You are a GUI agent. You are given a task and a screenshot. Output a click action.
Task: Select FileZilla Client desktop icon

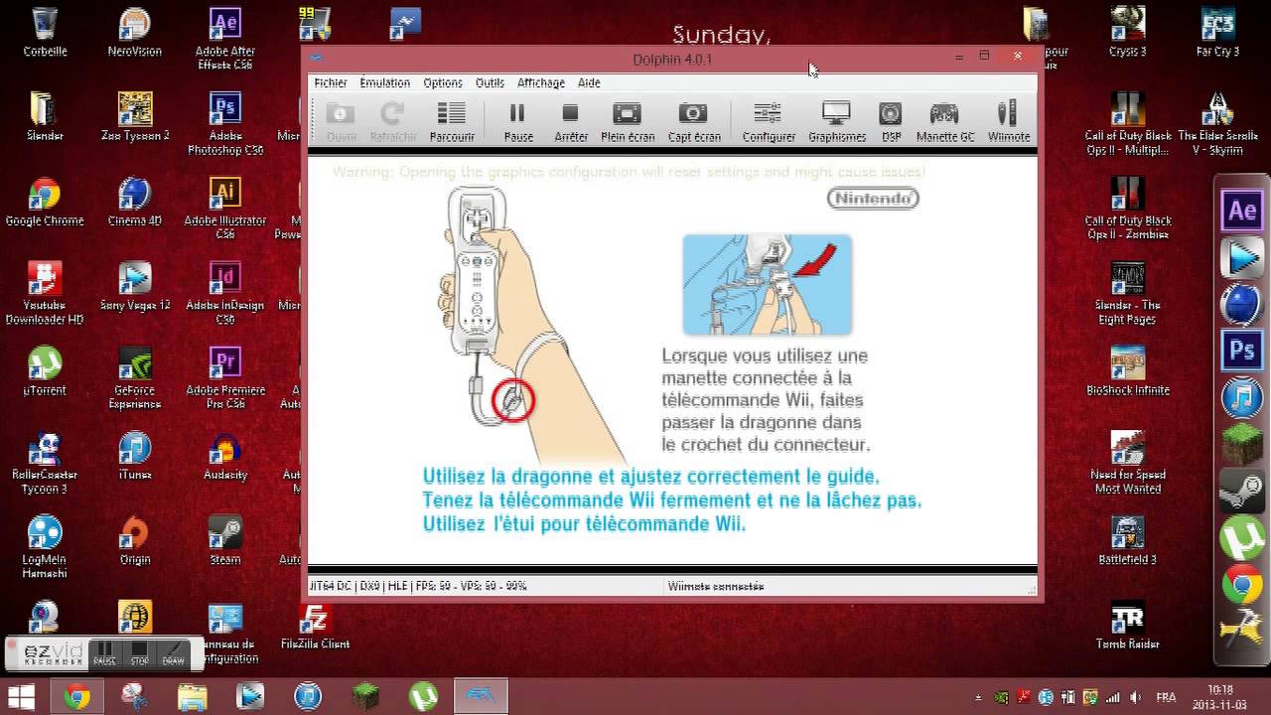pos(316,625)
